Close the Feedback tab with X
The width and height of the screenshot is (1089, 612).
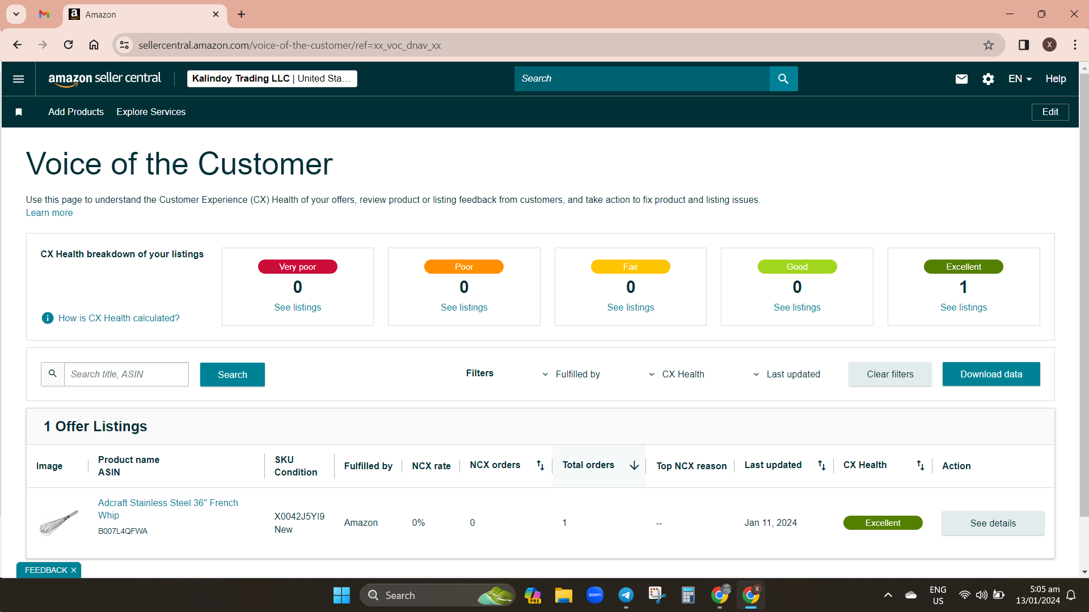click(74, 570)
